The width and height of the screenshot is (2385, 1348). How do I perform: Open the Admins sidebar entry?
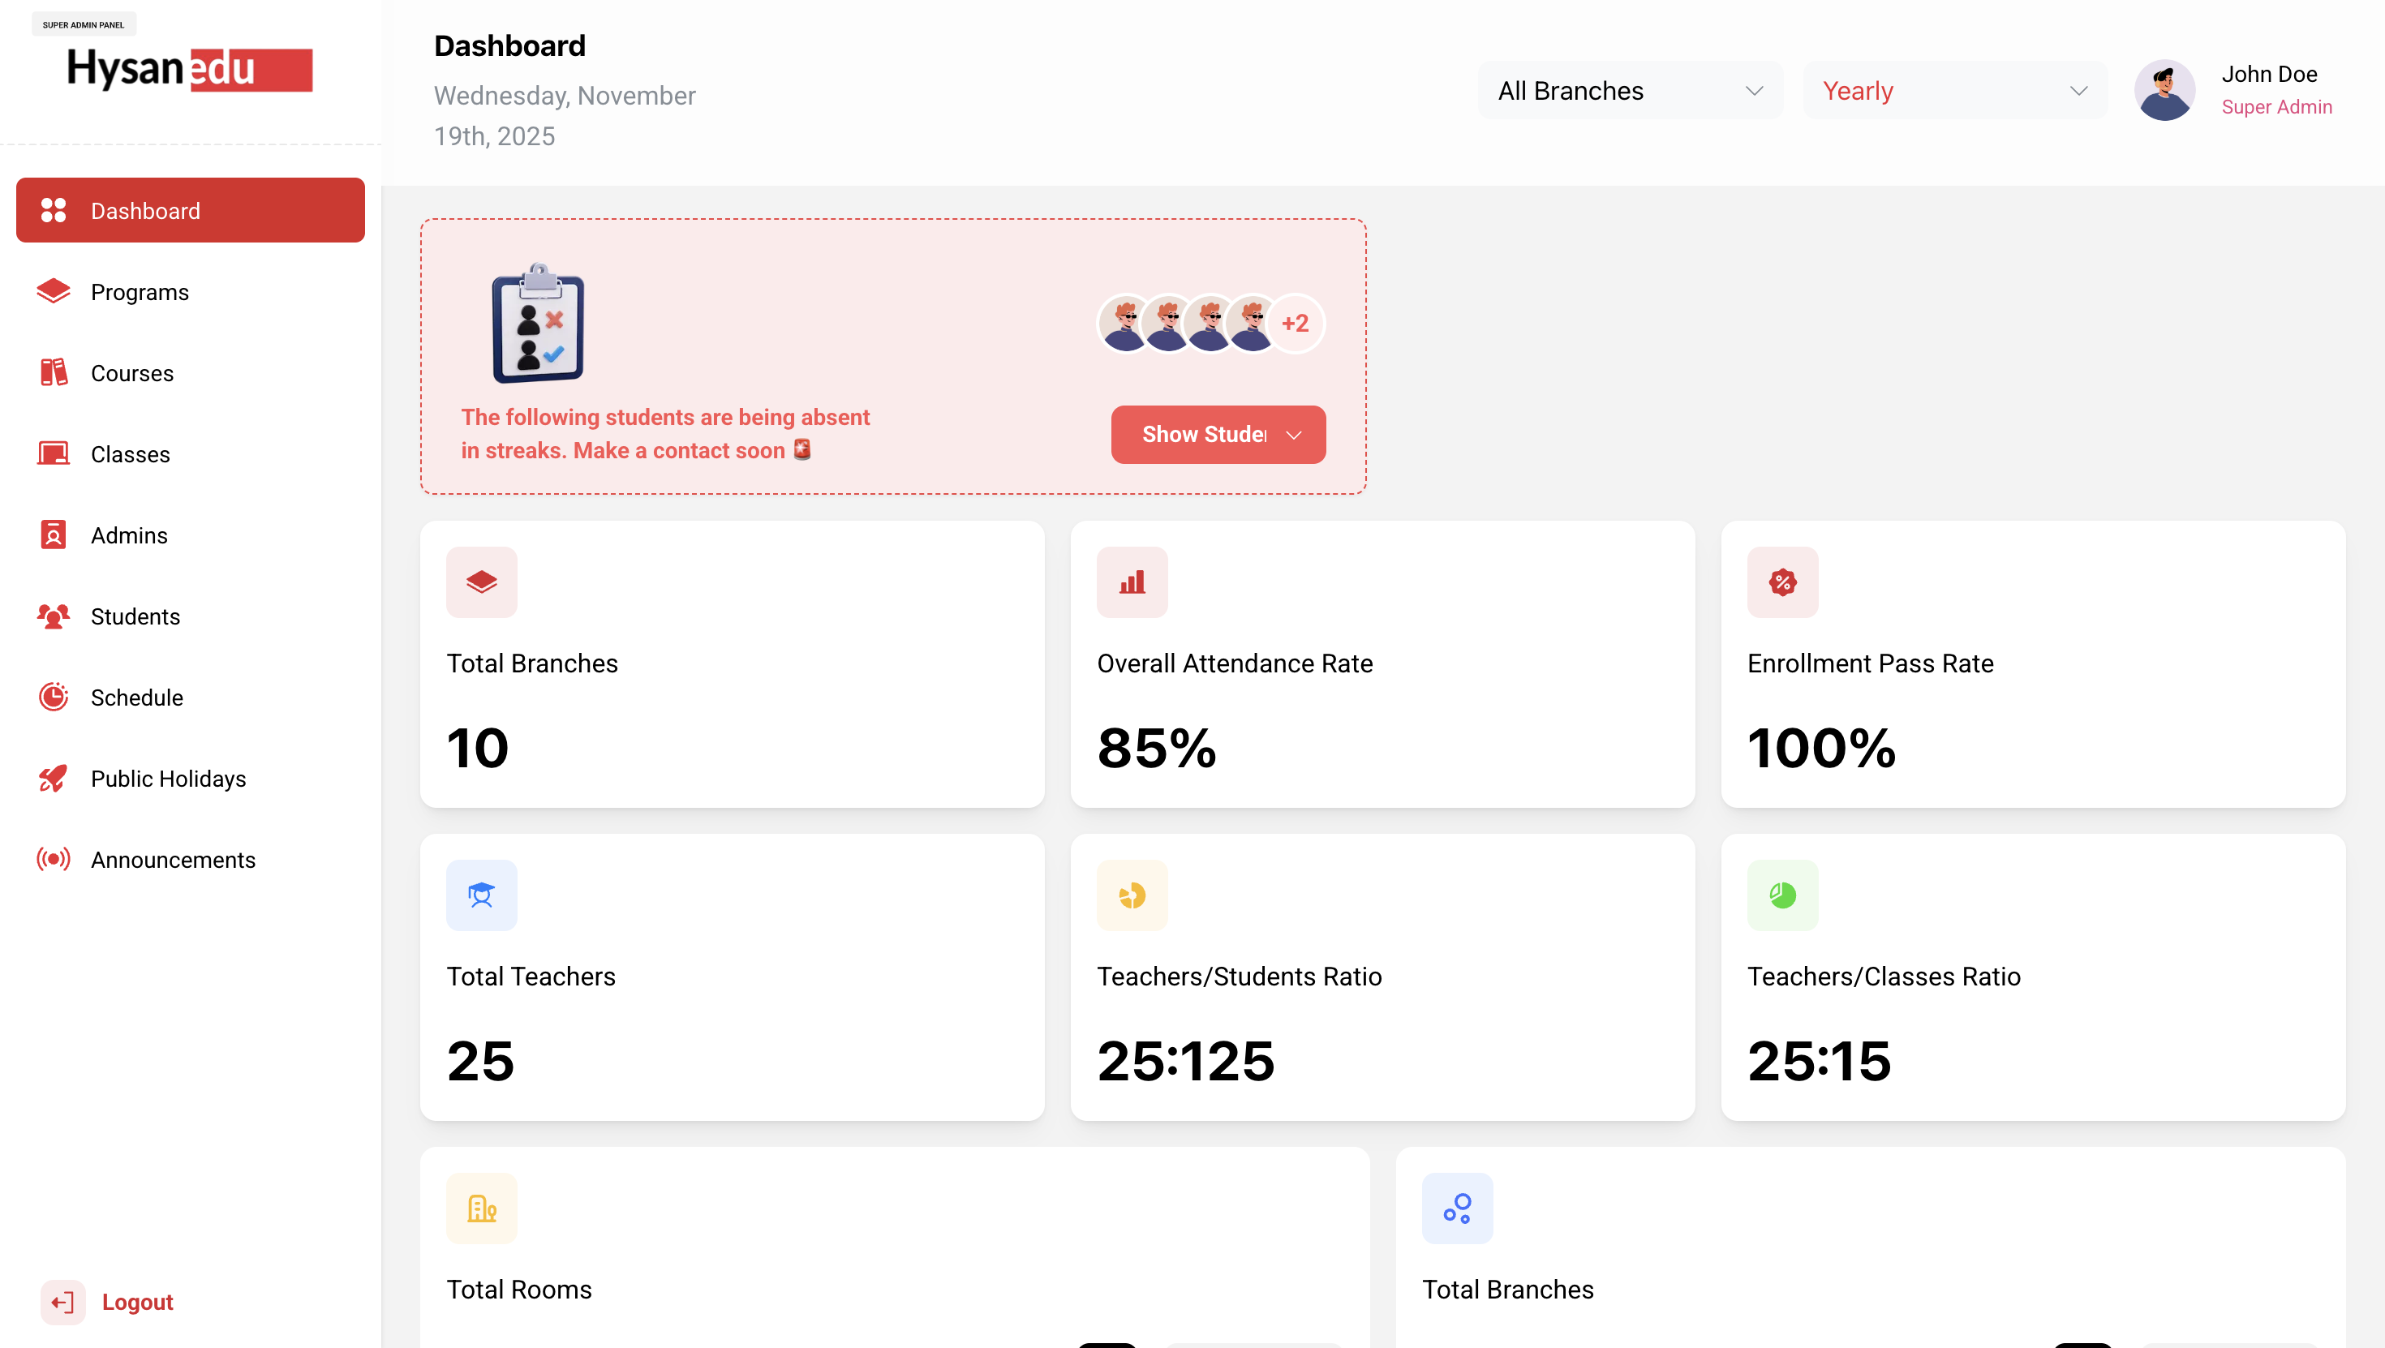(129, 535)
